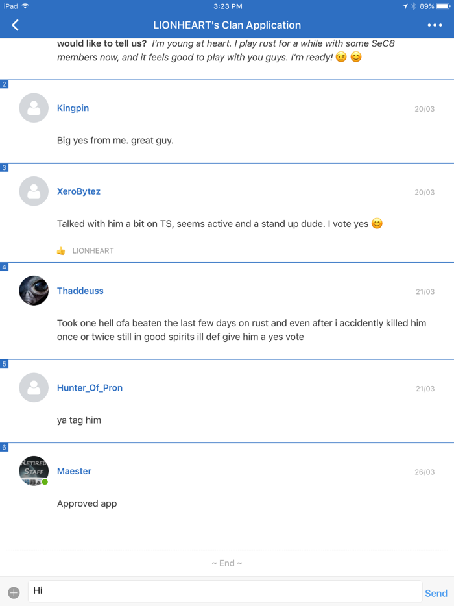Send the typed reply message
Screen dimensions: 454x606
pos(436,592)
